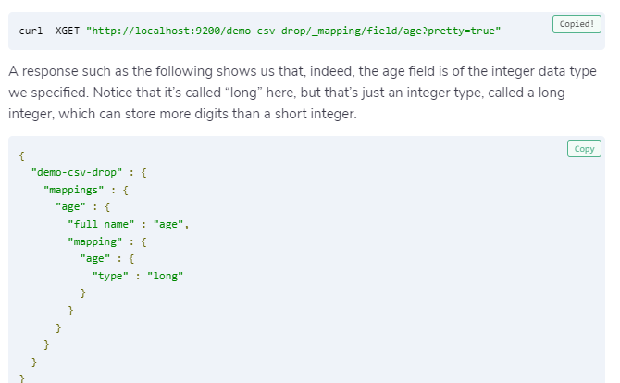Click the "age" key directly under mappings
Screen dimensions: 620x383
pos(70,206)
